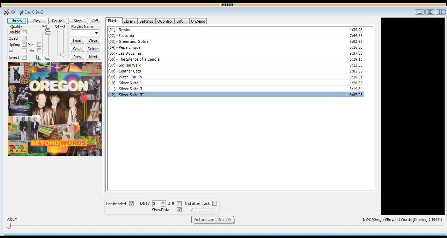Click the album path text for Beyond Words
447x238 pixels.
[402, 220]
